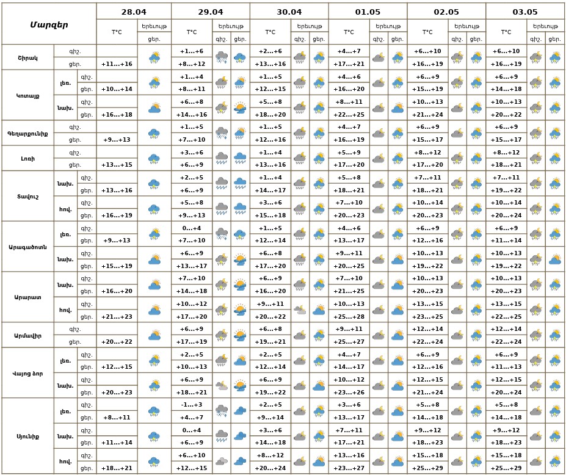
Task: Select the 28.04 date header
Action: [134, 12]
